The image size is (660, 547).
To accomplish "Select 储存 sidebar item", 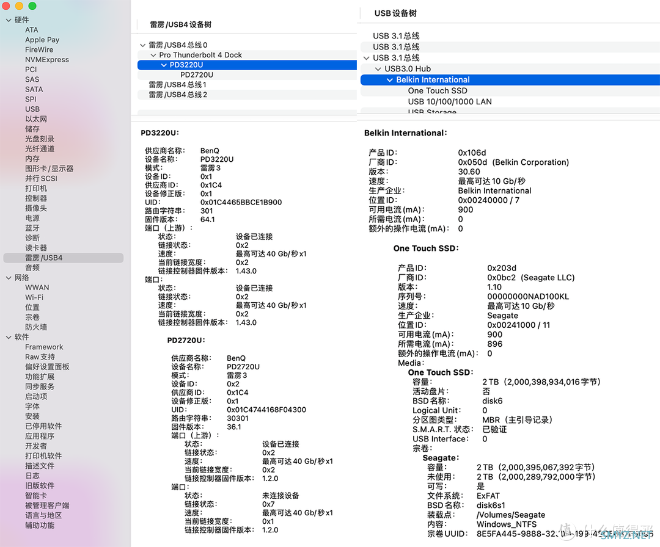I will [x=32, y=129].
